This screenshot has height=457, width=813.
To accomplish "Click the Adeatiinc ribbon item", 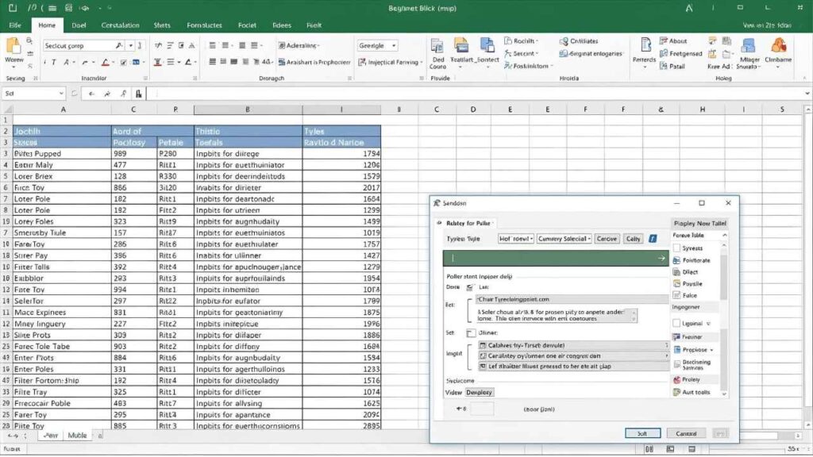I will pos(299,45).
